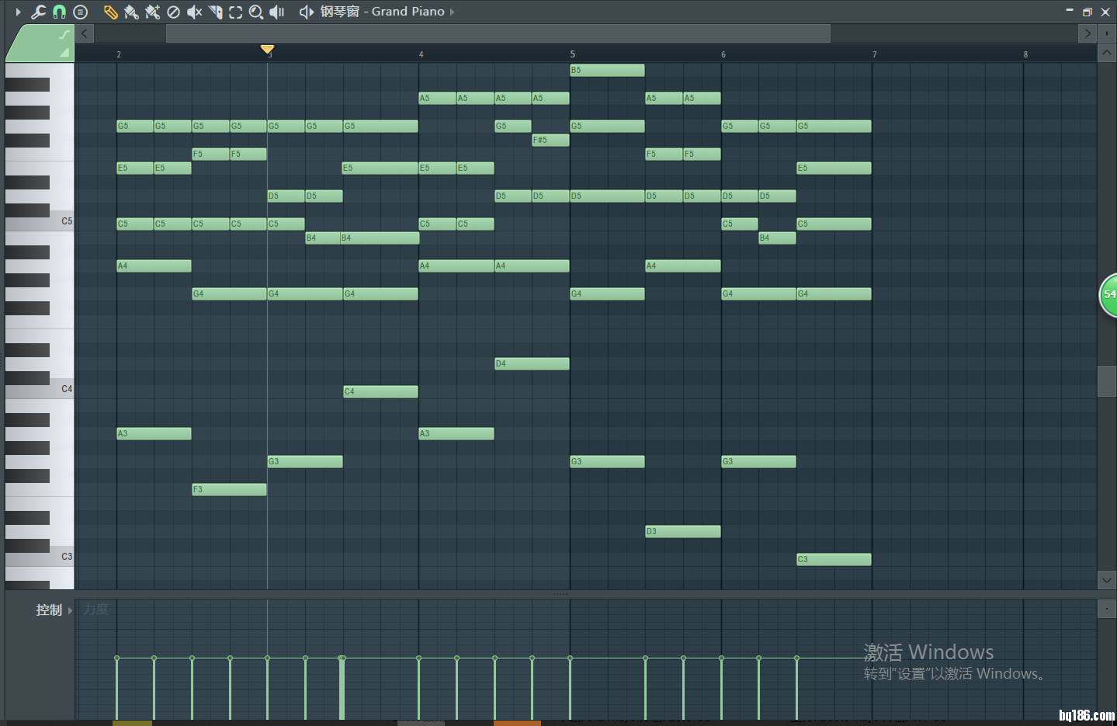
Task: Select the 力度 velocity control label
Action: click(96, 610)
